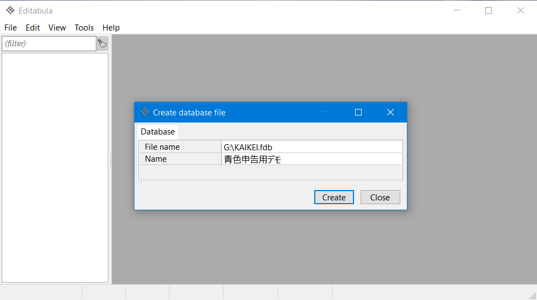Open the Tools menu
Viewport: 537px width, 300px height.
tap(84, 28)
